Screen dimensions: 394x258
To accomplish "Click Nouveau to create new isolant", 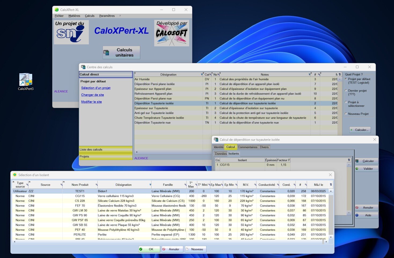I will [196, 249].
